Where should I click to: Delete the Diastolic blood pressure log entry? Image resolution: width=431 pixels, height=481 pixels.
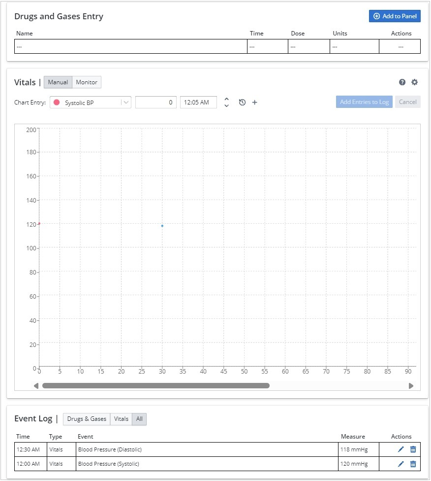413,449
